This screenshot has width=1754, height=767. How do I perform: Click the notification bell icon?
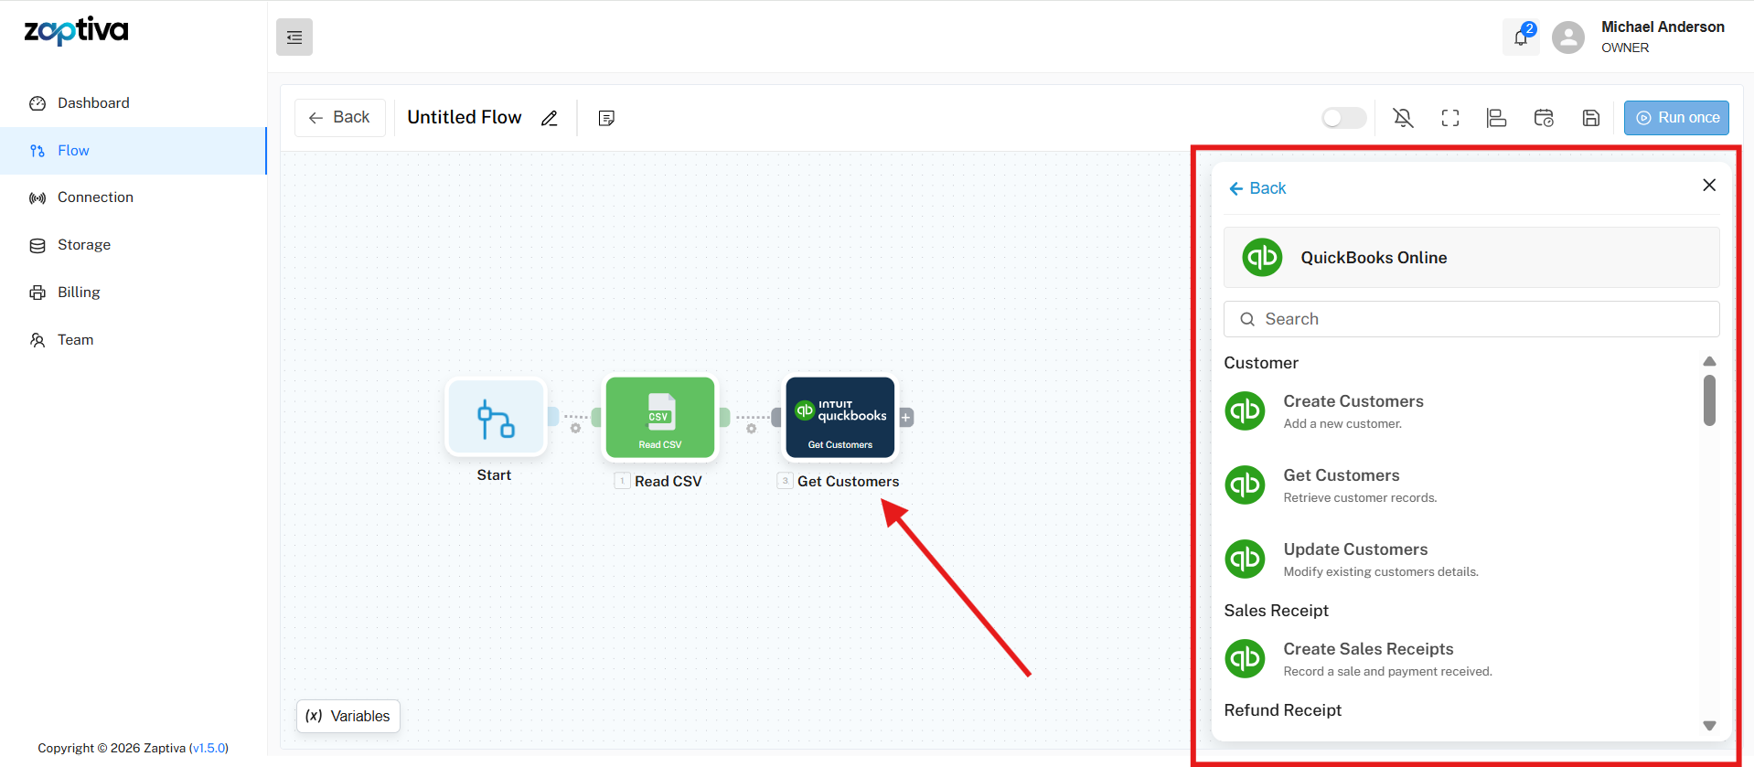click(x=1521, y=37)
